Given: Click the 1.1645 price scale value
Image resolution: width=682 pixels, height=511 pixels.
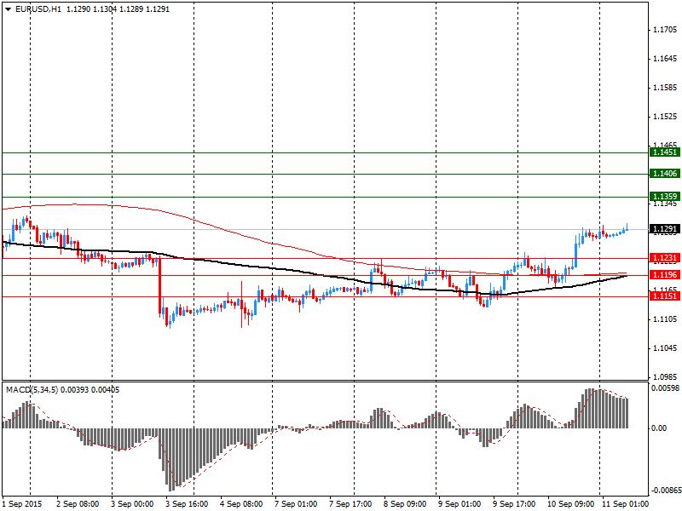Looking at the screenshot, I should tap(665, 59).
